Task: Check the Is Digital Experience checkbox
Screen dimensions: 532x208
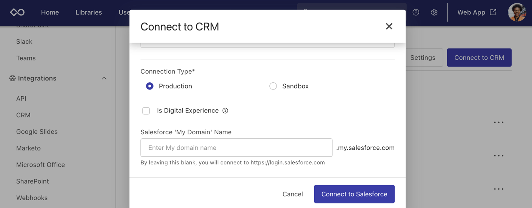Action: coord(146,111)
